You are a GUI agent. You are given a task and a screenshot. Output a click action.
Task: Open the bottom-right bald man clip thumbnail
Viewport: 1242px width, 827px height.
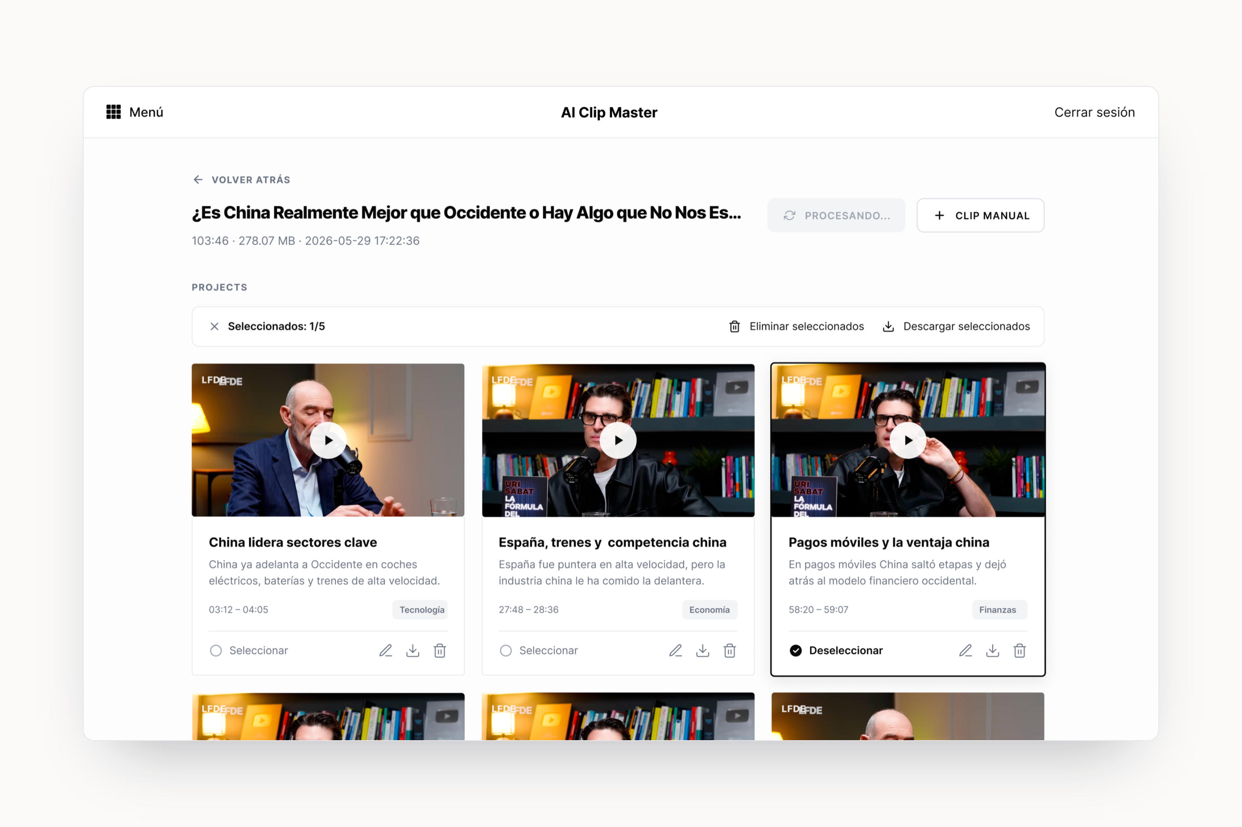tap(907, 716)
